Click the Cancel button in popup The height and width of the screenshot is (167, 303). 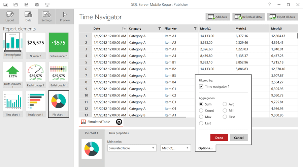tap(239, 138)
